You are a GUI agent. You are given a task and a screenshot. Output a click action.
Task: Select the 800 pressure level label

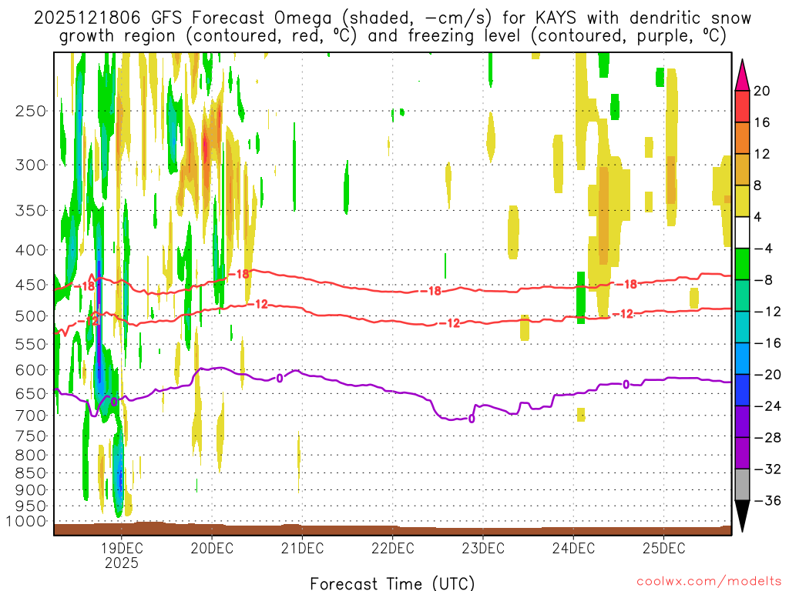click(x=31, y=456)
